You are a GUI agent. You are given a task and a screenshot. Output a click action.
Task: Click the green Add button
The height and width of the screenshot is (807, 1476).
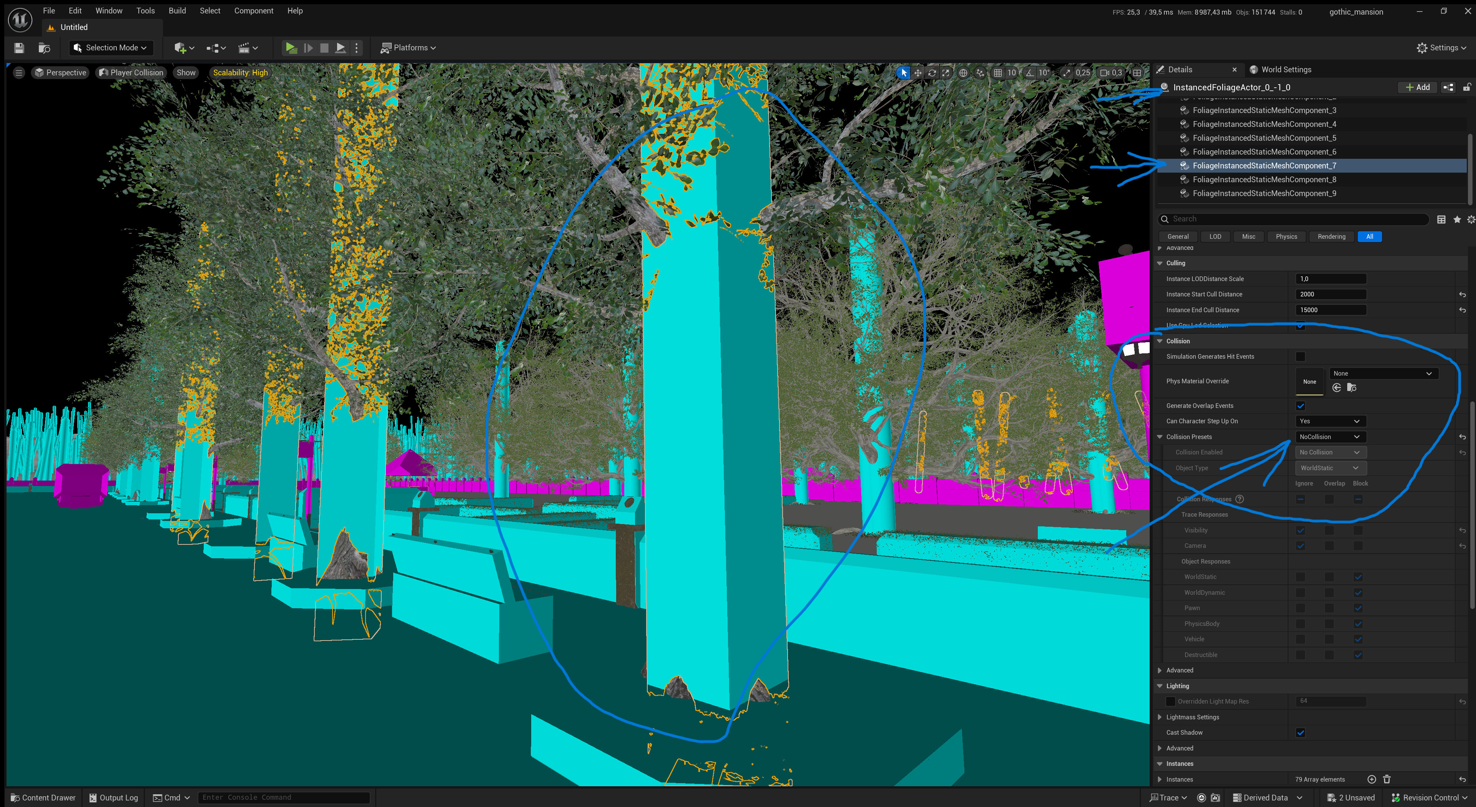pos(1417,87)
